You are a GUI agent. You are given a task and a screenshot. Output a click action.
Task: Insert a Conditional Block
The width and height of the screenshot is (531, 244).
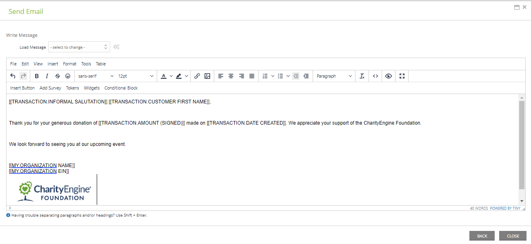point(121,88)
